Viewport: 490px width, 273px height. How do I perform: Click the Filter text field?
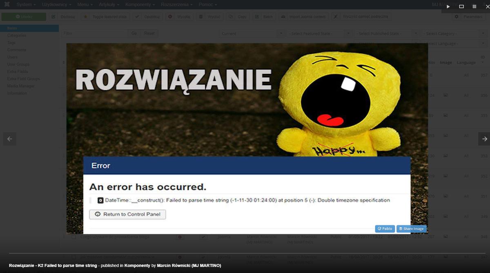coord(95,33)
